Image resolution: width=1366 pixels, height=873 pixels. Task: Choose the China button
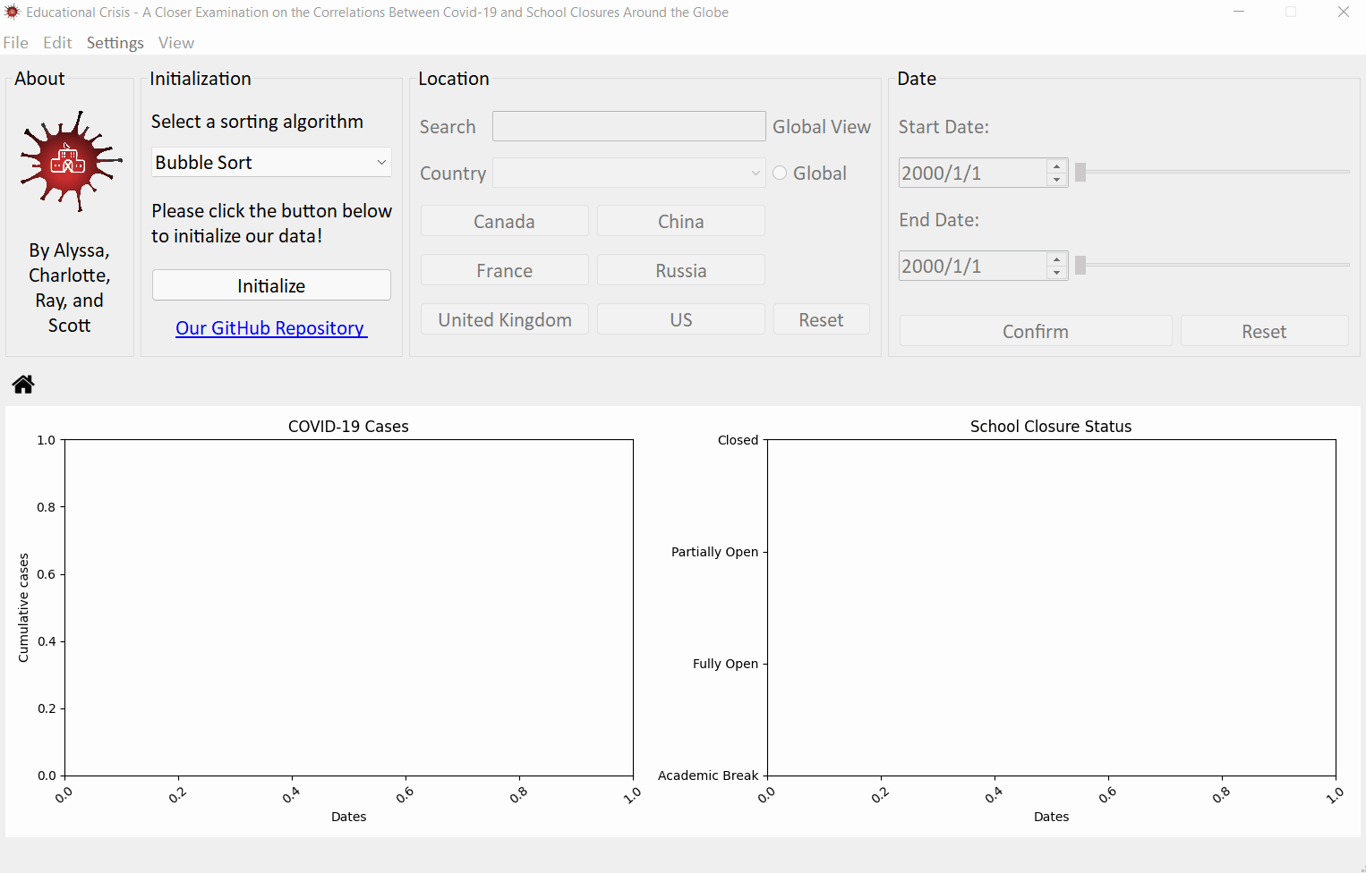click(681, 221)
